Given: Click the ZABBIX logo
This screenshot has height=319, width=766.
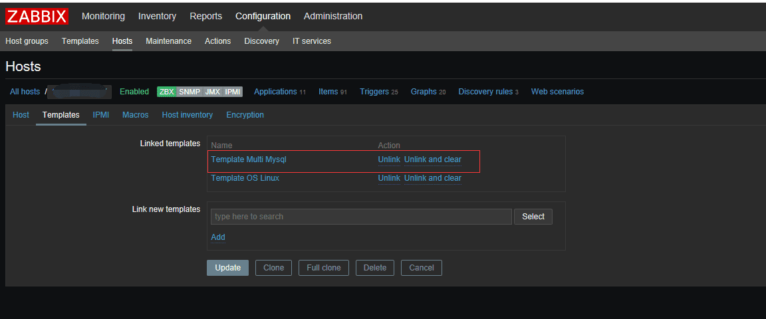Looking at the screenshot, I should [37, 16].
